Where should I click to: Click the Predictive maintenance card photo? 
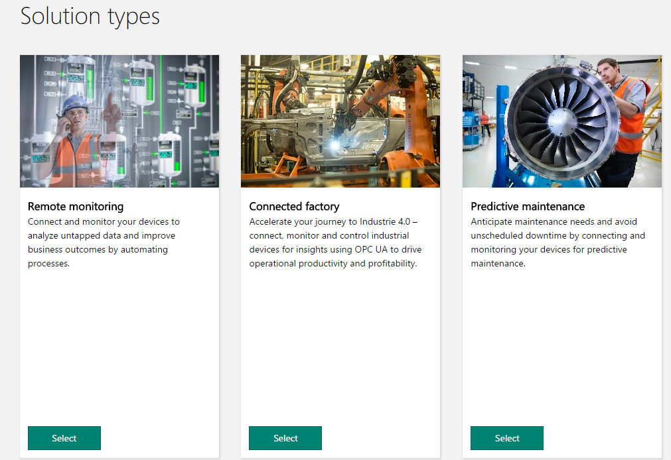561,121
